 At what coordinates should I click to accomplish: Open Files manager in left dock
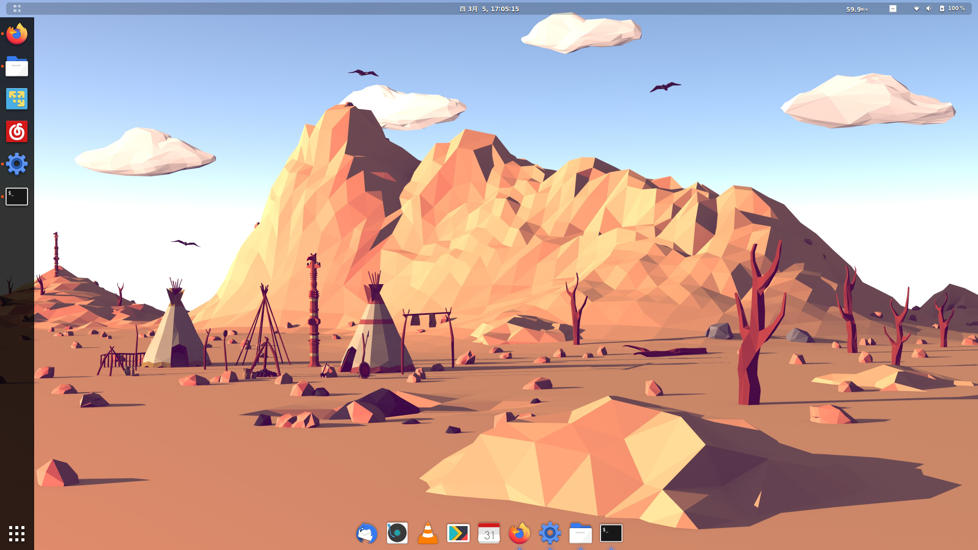17,66
